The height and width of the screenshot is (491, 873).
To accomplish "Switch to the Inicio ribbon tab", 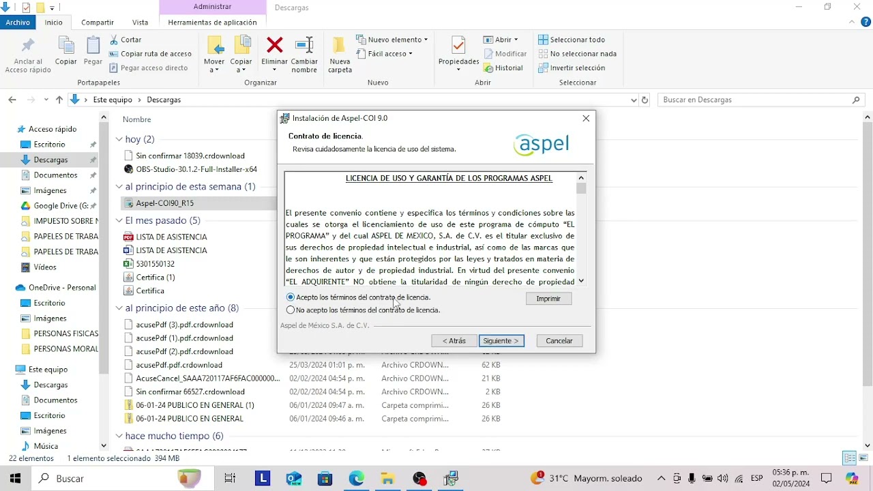I will click(x=54, y=22).
